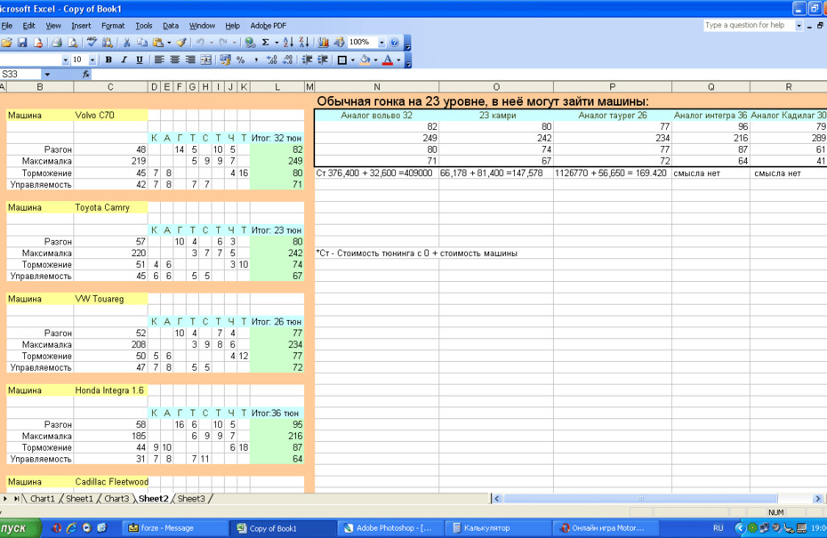Open the font name dropdown arrow

(x=66, y=60)
